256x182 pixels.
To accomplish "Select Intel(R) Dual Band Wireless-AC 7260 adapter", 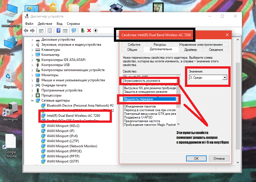I will (74, 115).
